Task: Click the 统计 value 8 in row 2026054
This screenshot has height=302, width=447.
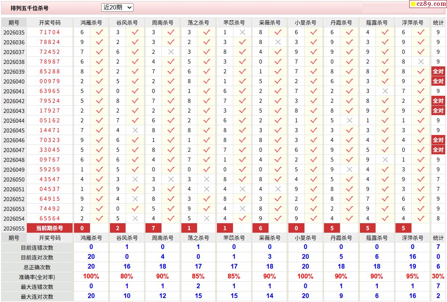Action: pos(438,219)
